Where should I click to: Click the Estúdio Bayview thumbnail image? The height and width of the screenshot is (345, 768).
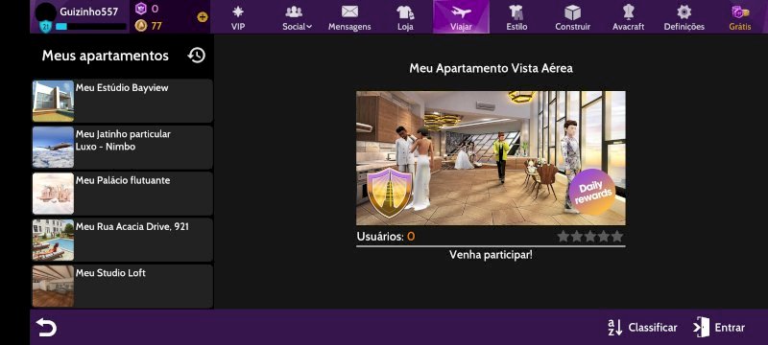[x=53, y=101]
